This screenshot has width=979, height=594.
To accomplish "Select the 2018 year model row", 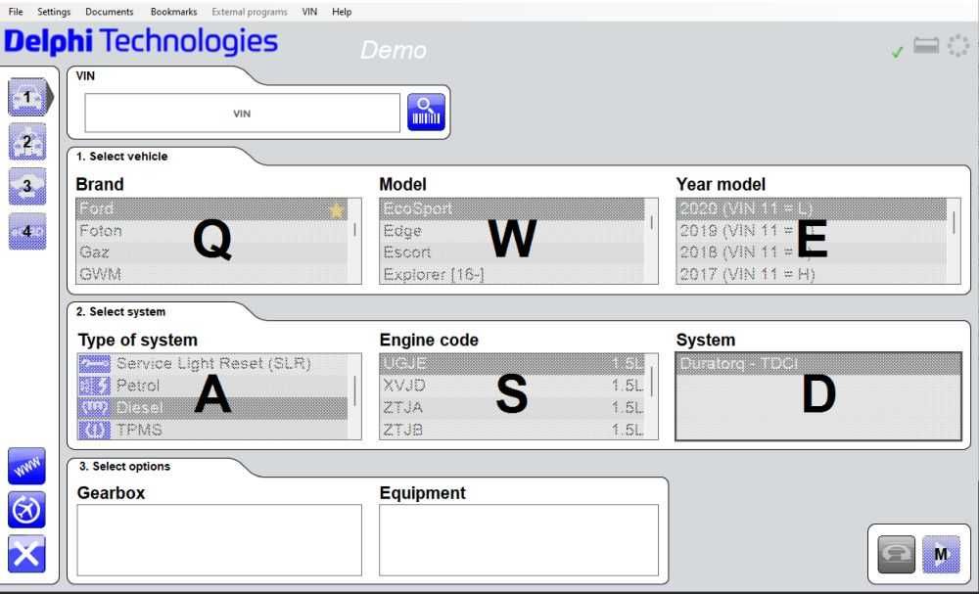I will tap(812, 252).
